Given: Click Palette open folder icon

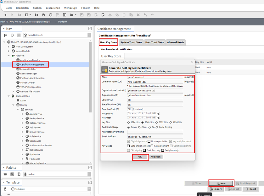Looking at the screenshot, I should click(5, 174).
